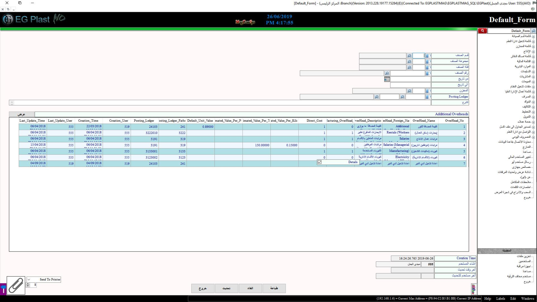Open the paperclip attachments icon
This screenshot has height=302, width=537.
(x=16, y=285)
